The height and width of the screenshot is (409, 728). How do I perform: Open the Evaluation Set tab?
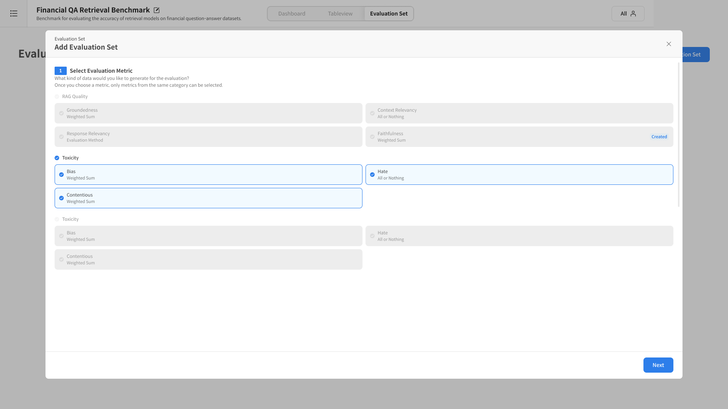389,14
